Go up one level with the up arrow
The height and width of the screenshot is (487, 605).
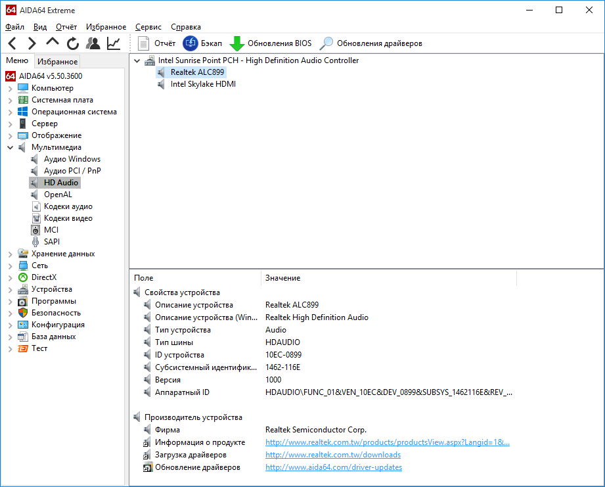[x=53, y=43]
